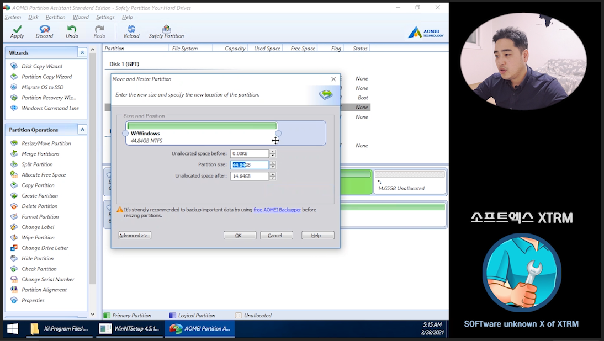
Task: Open Migrate OS to SSD wizard
Action: click(x=43, y=87)
